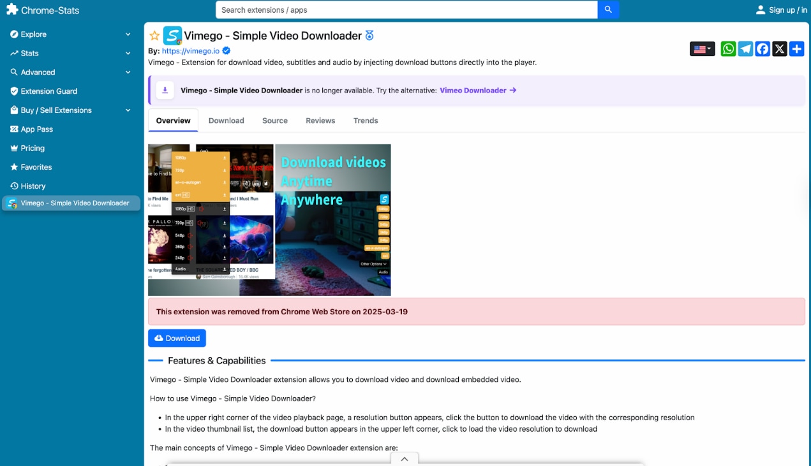Viewport: 811px width, 466px height.
Task: Share the extension on WhatsApp
Action: coord(728,48)
